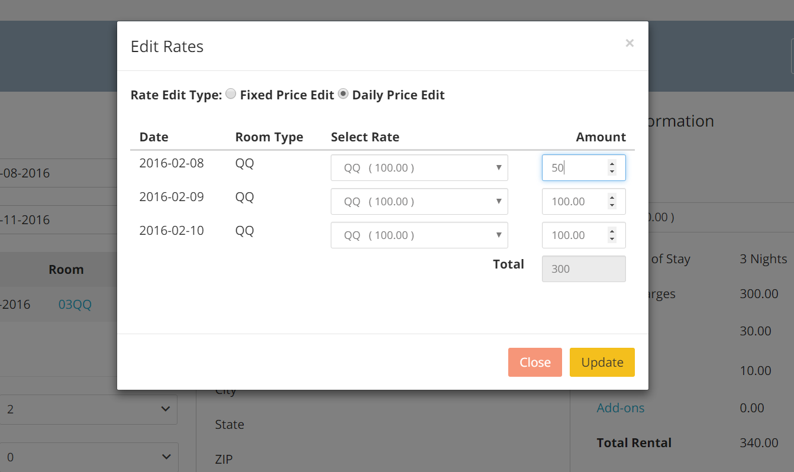Click the Update button
794x472 pixels.
pyautogui.click(x=602, y=363)
